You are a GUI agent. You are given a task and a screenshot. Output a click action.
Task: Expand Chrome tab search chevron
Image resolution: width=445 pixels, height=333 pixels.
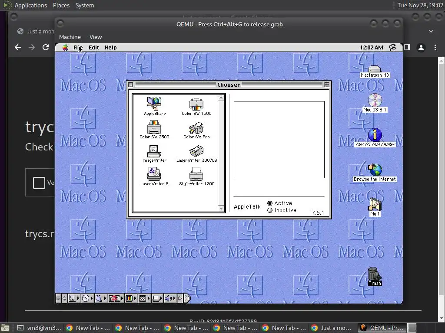point(431,31)
